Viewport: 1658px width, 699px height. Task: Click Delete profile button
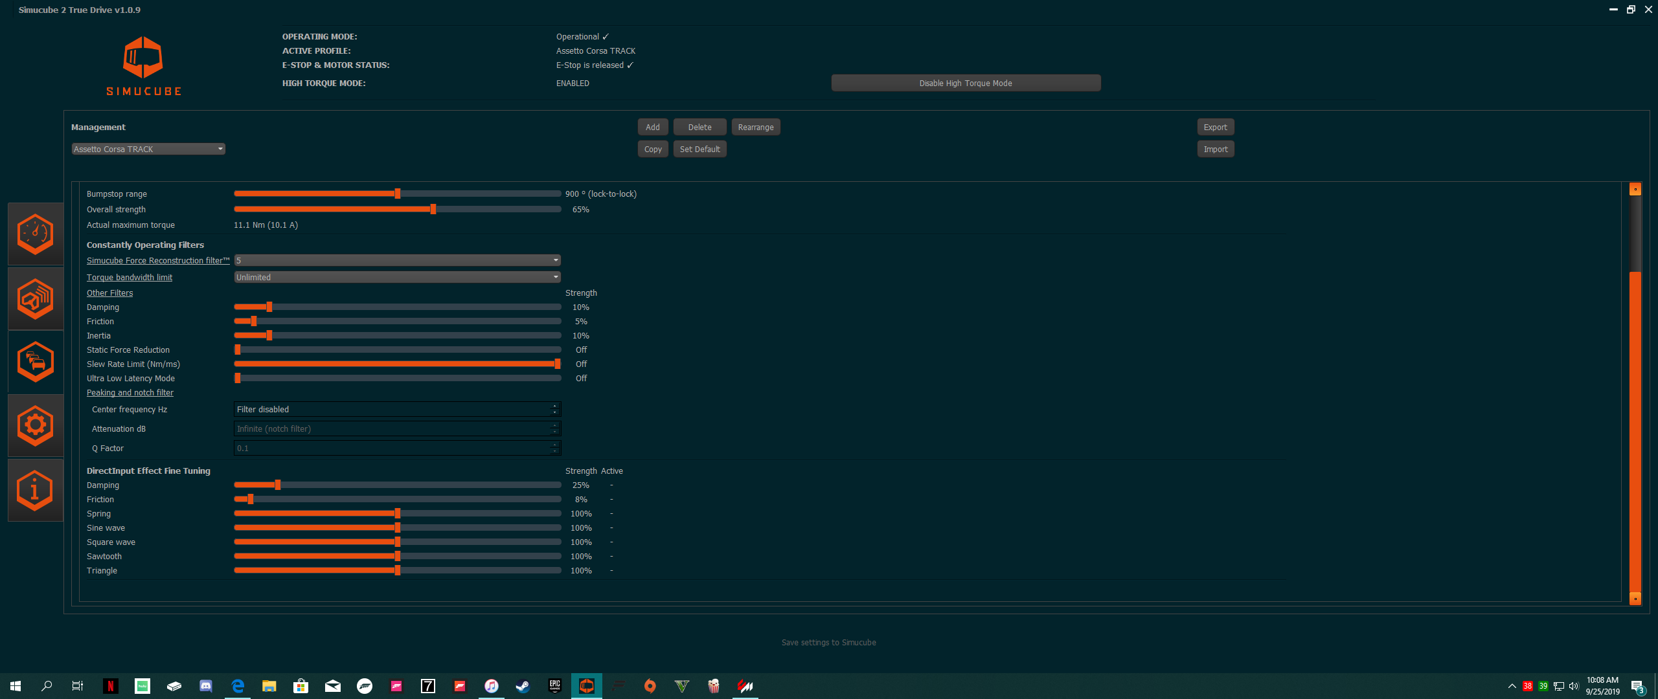coord(699,127)
